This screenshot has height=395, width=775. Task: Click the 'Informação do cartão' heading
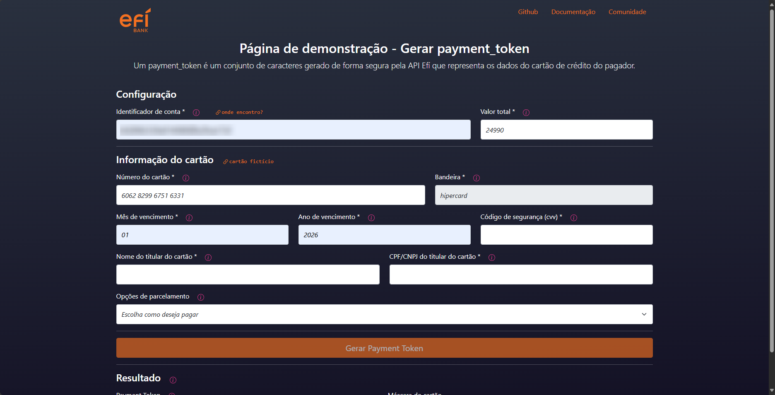(165, 160)
